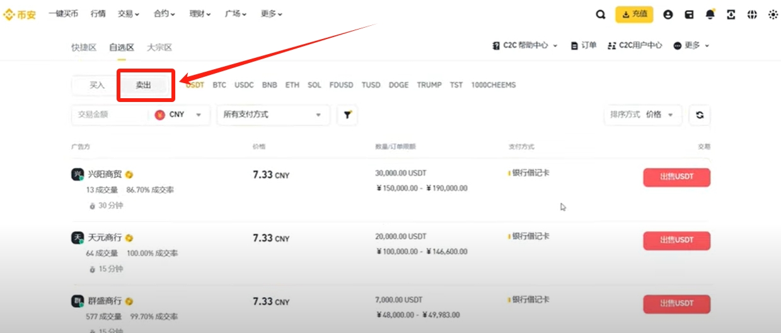781x333 pixels.
Task: Open the search magnifier icon
Action: click(601, 14)
